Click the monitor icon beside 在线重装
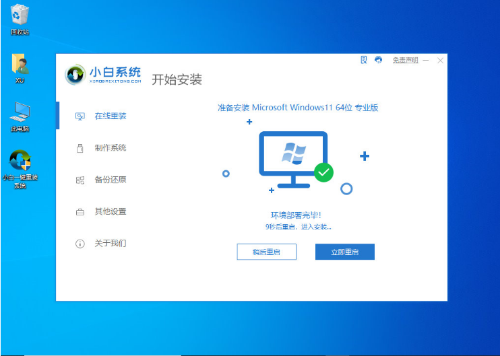Screen dimensions: 500x356 coord(80,116)
